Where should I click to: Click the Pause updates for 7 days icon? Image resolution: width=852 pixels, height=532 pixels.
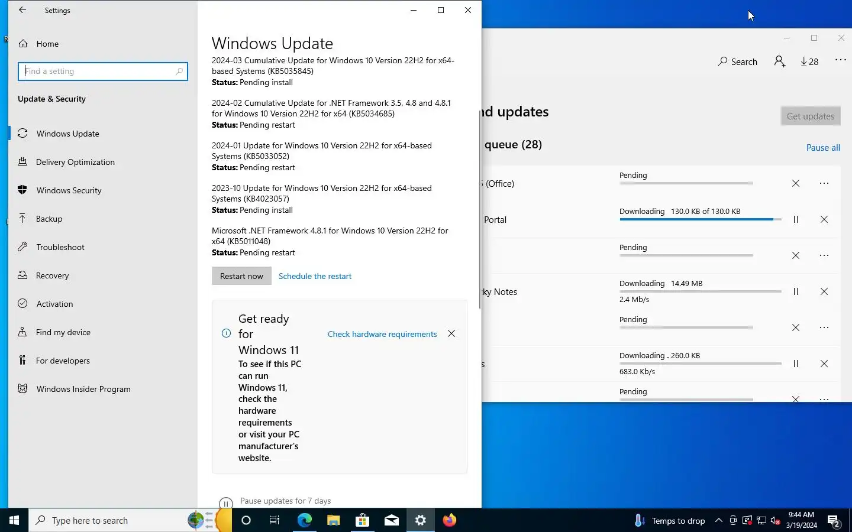click(x=225, y=504)
